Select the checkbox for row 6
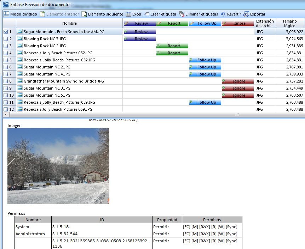Viewport: 305px width, 249px height. click(6, 67)
